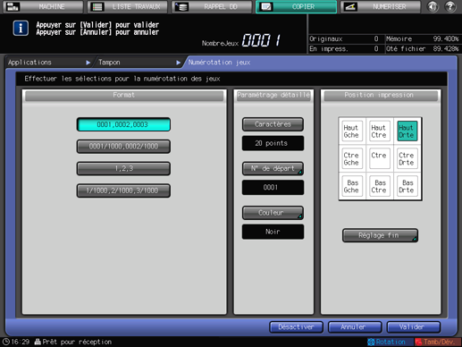The height and width of the screenshot is (347, 462).
Task: Choose Bas Gche print position
Action: 352,186
